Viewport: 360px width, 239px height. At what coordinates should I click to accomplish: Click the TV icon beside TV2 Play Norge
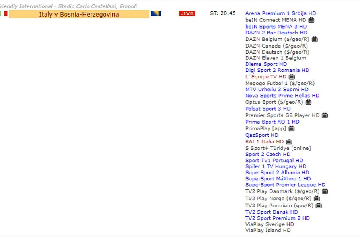[317, 199]
